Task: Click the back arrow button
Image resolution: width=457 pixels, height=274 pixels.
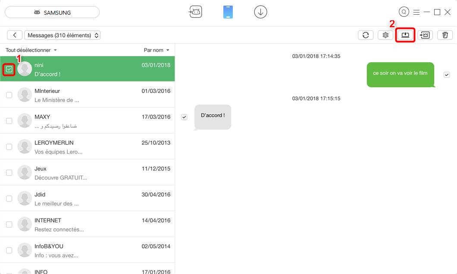Action: pyautogui.click(x=15, y=35)
